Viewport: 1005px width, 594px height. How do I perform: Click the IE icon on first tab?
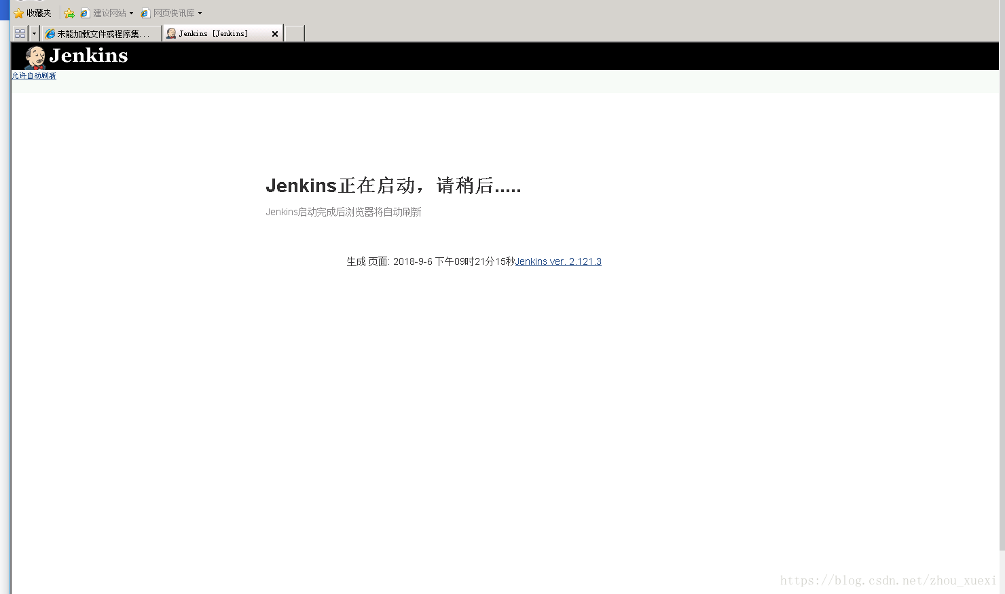[x=50, y=34]
